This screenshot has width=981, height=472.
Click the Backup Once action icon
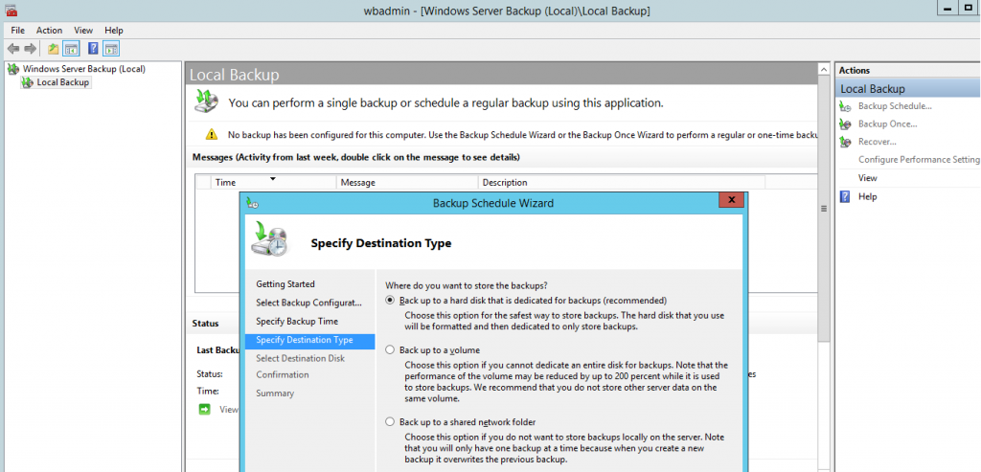coord(845,124)
